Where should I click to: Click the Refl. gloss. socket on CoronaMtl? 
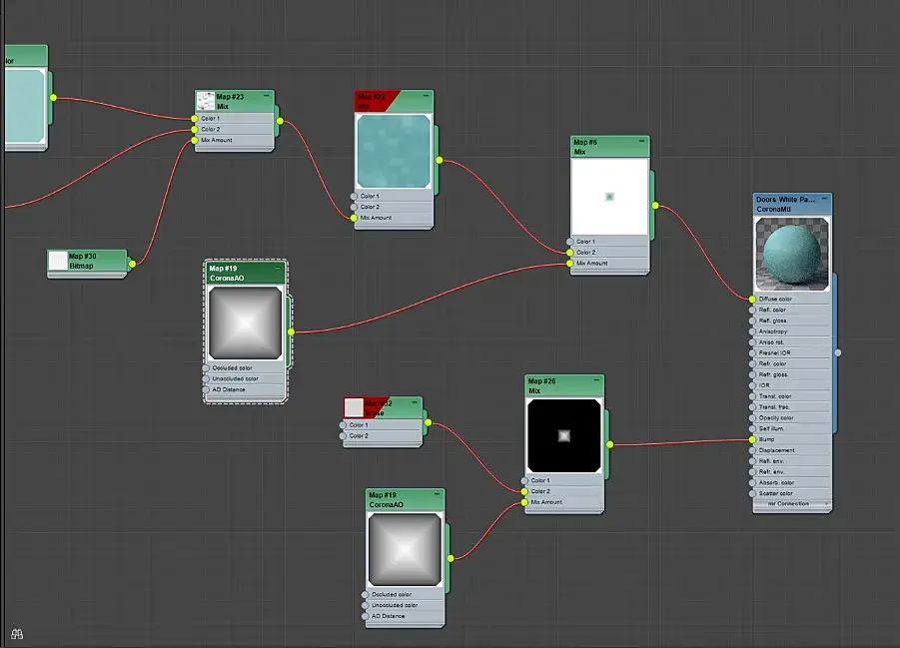coord(752,321)
